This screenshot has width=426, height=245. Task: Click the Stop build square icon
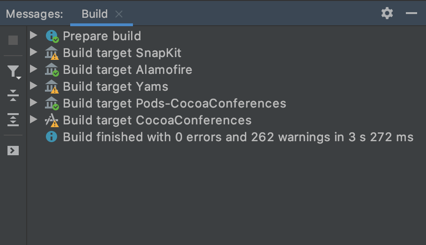tap(13, 40)
